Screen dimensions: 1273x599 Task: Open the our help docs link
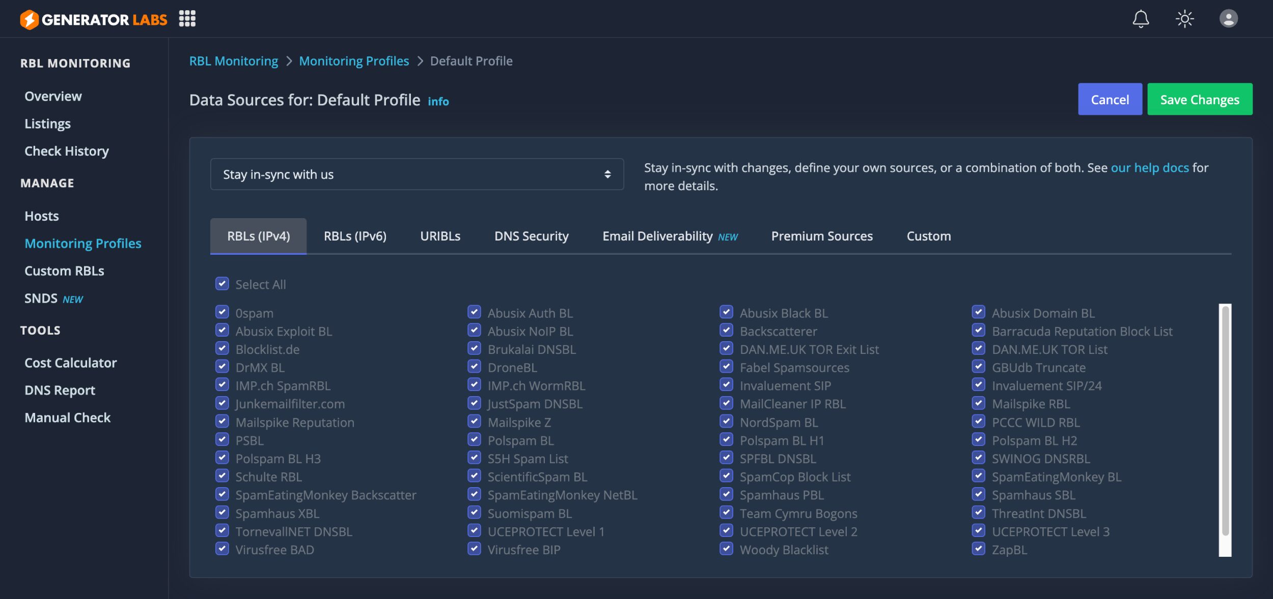pyautogui.click(x=1150, y=168)
